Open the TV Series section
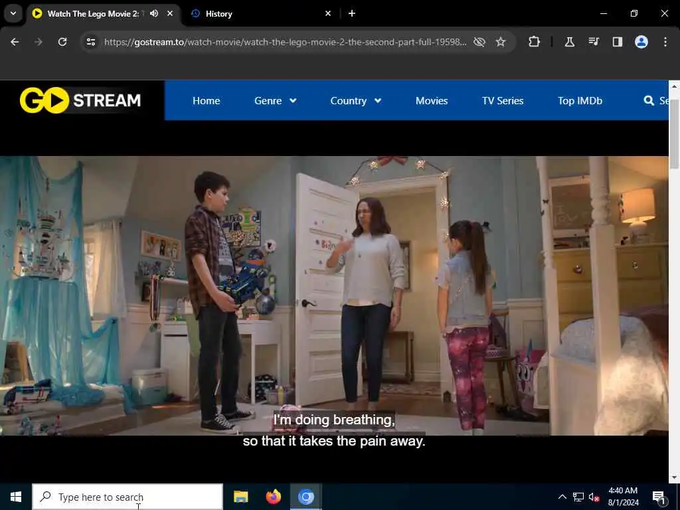Screen dimensions: 680x510 click(x=503, y=101)
